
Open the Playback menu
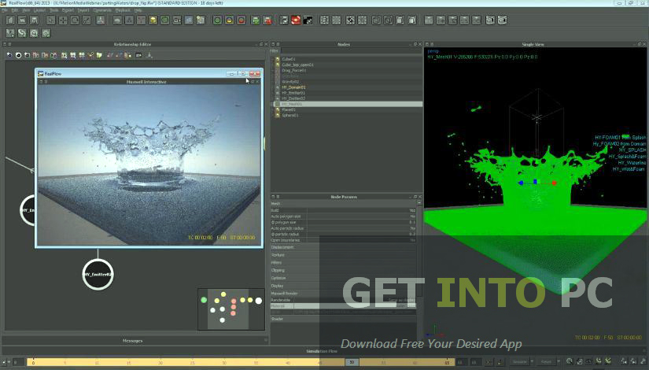[123, 10]
